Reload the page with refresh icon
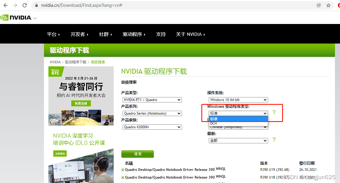The width and height of the screenshot is (340, 183). pos(25,5)
